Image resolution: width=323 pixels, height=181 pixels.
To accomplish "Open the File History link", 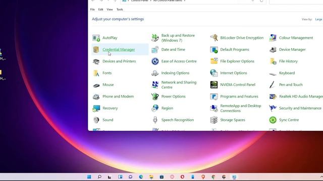I will (x=288, y=61).
